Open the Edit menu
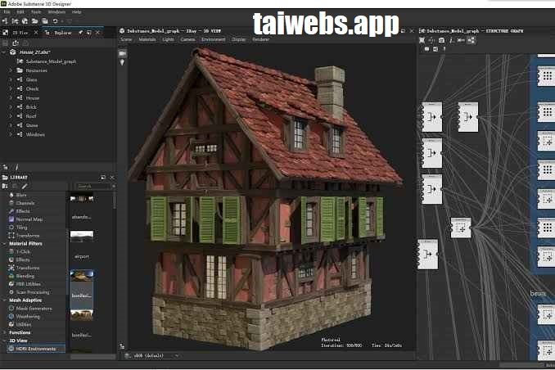Viewport: 555px width, 370px height. (20, 12)
